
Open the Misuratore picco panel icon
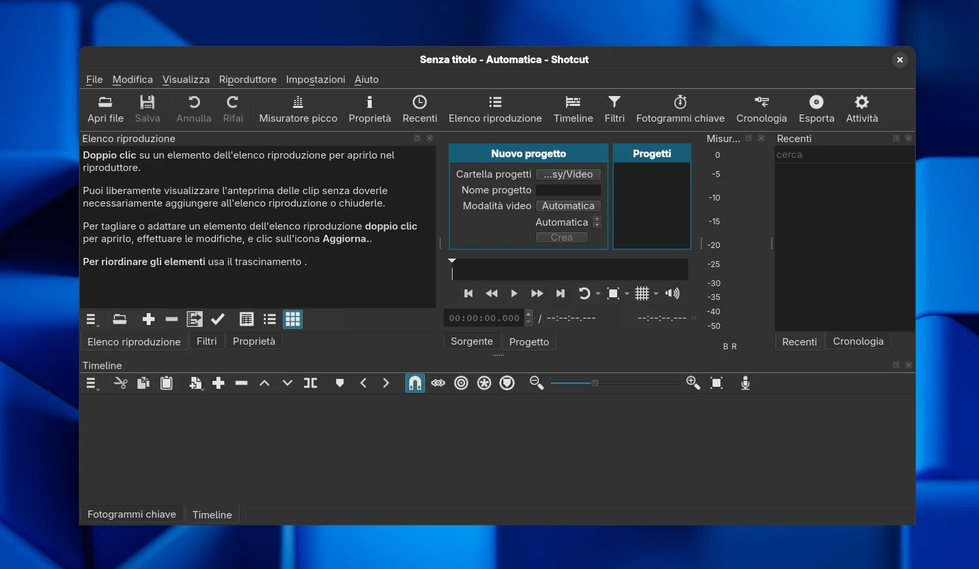297,109
